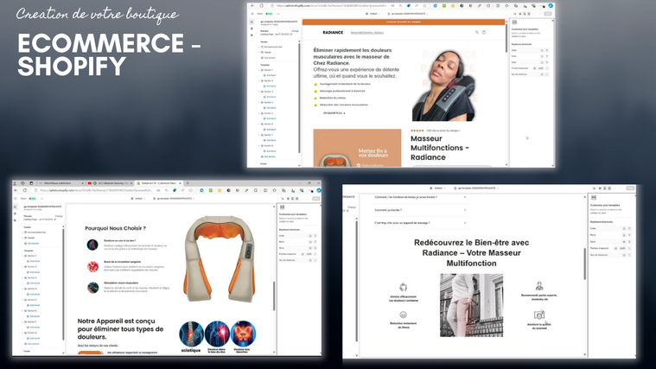Click the layout icon in the bottom-right window's right panel
Viewport: 656px width, 369px height.
[594, 198]
